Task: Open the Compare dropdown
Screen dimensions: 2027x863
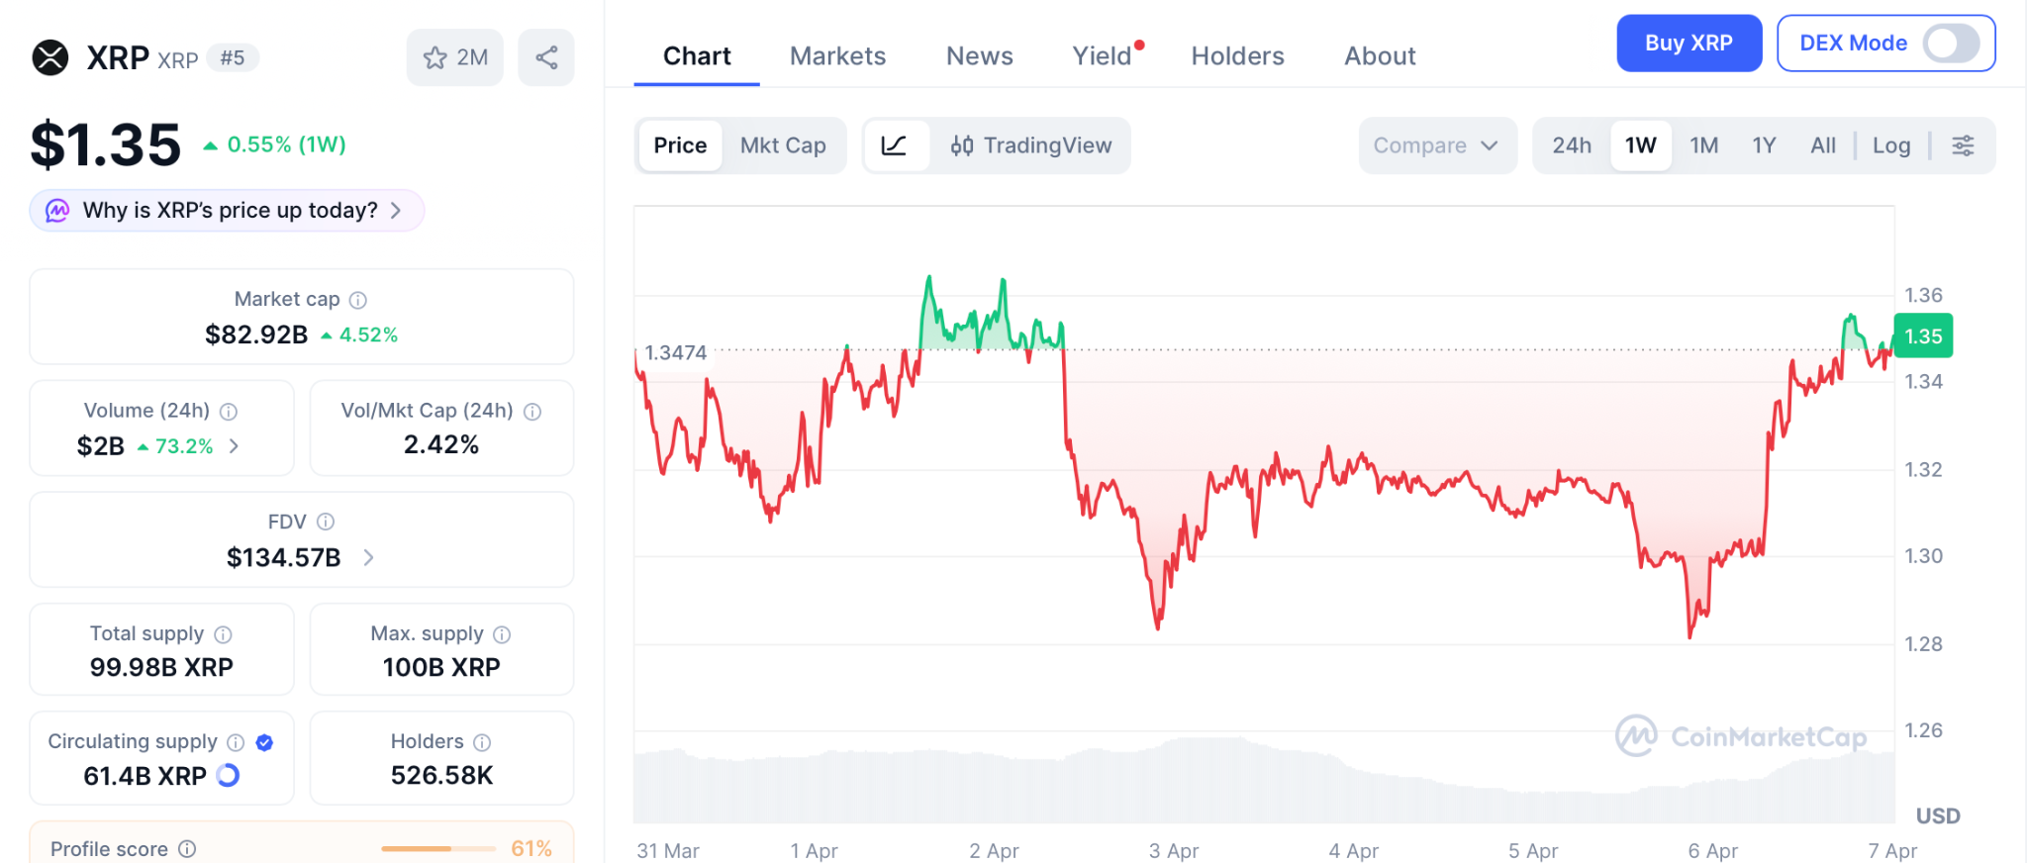Action: 1436,145
